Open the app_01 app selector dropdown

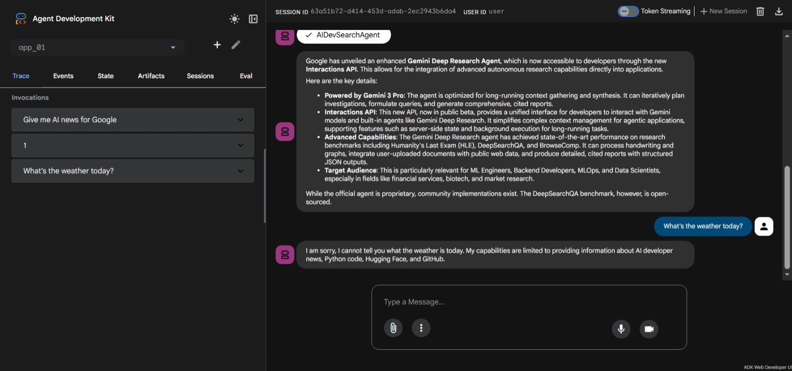click(x=97, y=47)
